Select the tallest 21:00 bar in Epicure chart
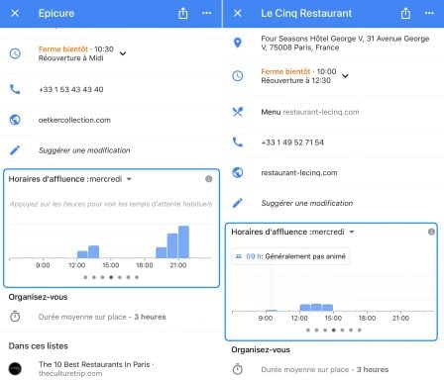Screen dimensions: 444x380 click(x=183, y=241)
